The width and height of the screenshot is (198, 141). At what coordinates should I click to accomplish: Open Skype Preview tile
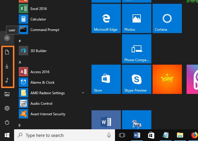tap(137, 79)
